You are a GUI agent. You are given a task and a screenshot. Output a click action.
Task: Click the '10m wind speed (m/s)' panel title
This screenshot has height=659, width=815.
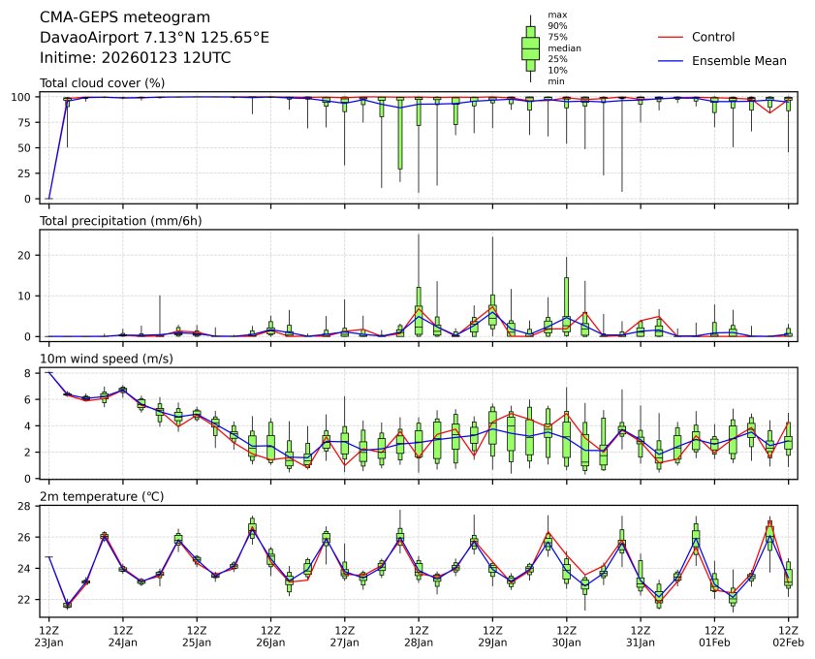[107, 360]
